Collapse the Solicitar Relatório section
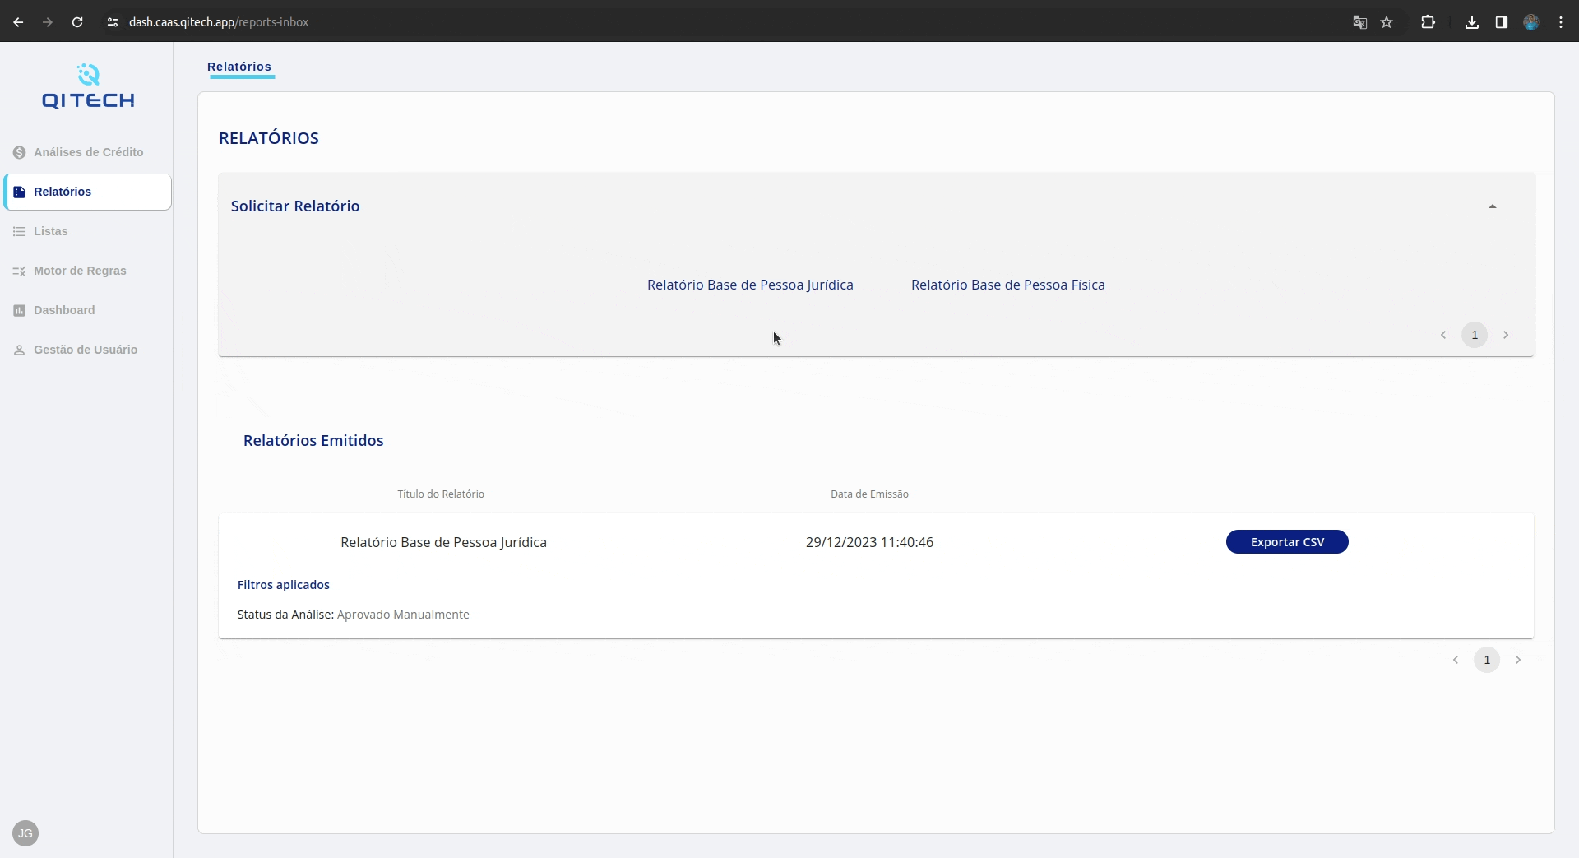Image resolution: width=1579 pixels, height=858 pixels. pos(1493,206)
